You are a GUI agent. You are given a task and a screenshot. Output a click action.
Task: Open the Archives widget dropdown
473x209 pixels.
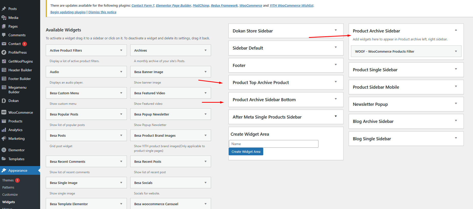point(205,50)
